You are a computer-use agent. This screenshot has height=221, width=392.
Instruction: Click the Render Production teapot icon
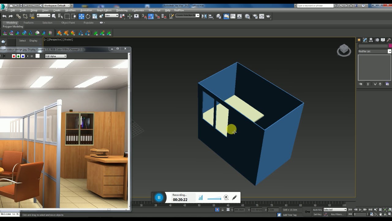269,16
